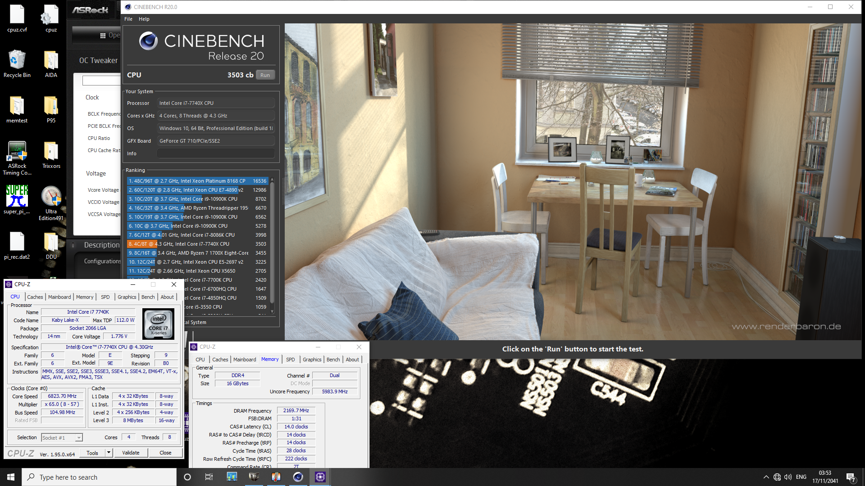Select Vcore Voltage in ASRock window
Viewport: 865px width, 486px height.
click(103, 190)
